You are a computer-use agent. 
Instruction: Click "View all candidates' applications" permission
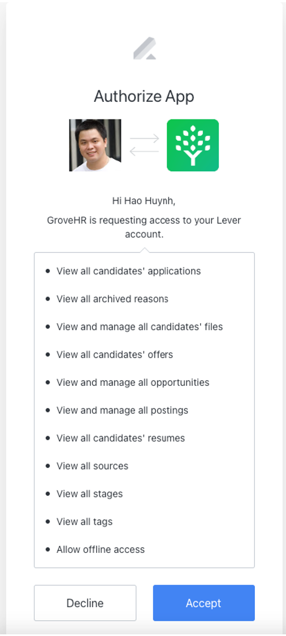[x=128, y=271]
